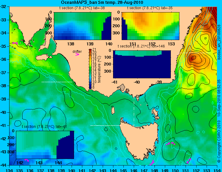Click the main map x-axis tick label 146
Screen dimensions: 222x172
tap(134, 170)
